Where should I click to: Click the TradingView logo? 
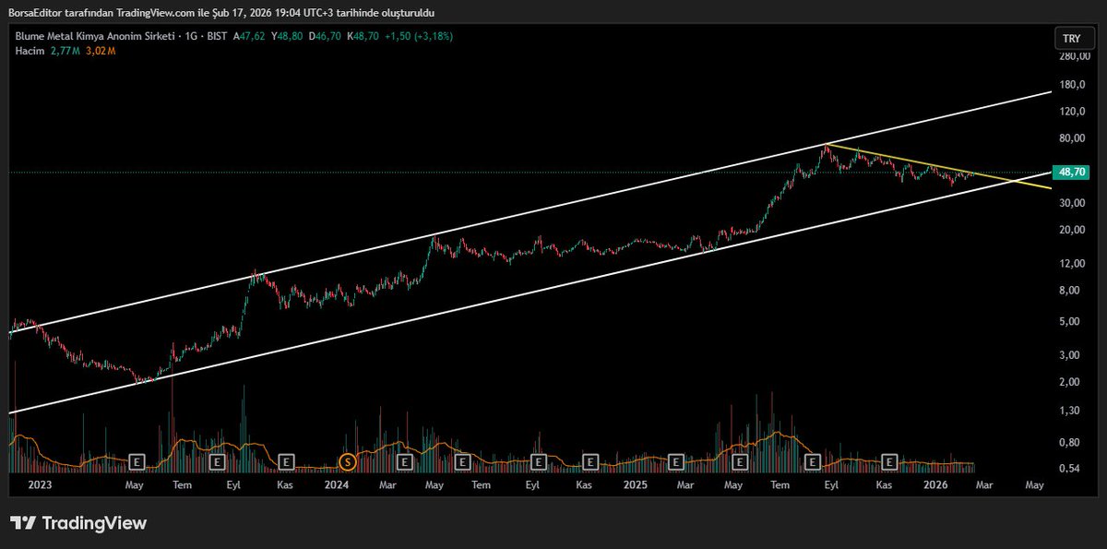tap(78, 523)
